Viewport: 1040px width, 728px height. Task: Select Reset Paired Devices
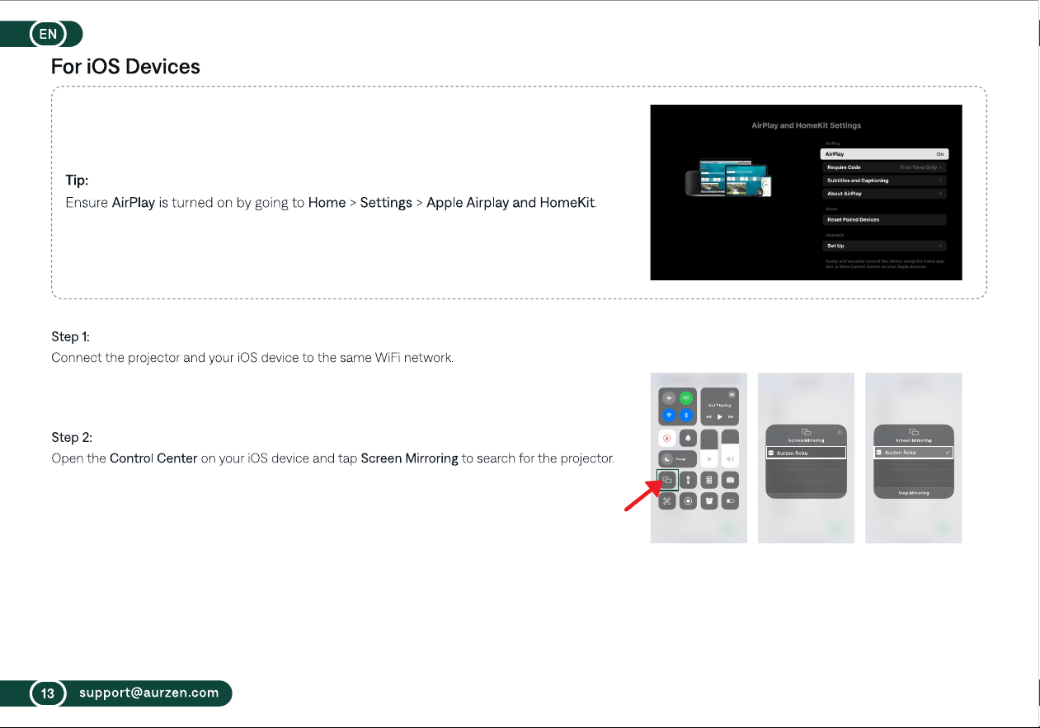(885, 220)
